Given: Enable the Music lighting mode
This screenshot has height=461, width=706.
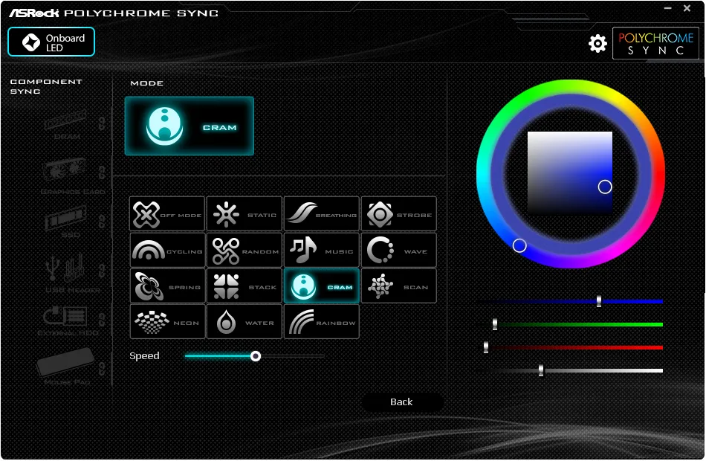Looking at the screenshot, I should (x=322, y=250).
